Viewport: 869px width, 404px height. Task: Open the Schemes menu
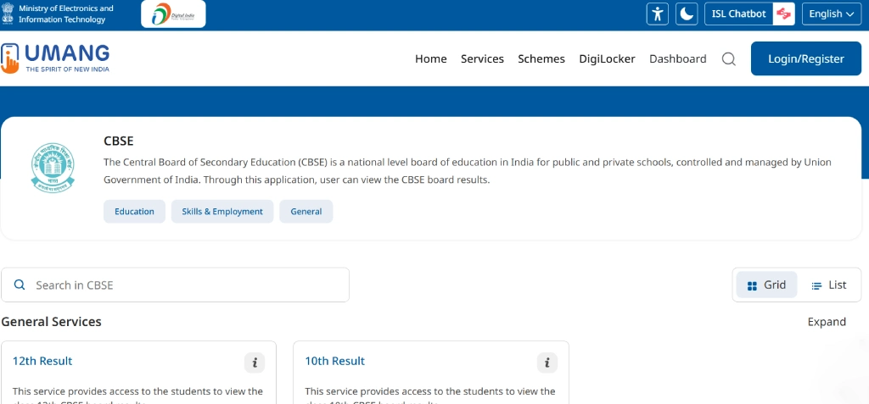click(x=541, y=58)
